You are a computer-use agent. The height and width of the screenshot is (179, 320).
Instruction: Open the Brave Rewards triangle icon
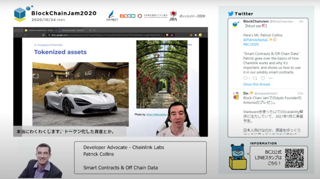click(x=172, y=35)
